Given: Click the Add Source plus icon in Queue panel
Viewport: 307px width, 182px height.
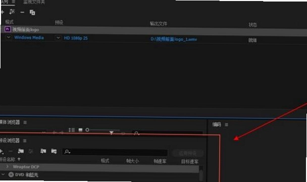Looking at the screenshot, I should [x=2, y=12].
